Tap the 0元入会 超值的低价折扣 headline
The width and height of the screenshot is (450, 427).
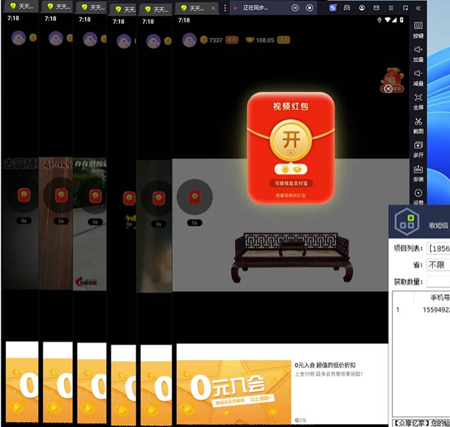click(325, 365)
